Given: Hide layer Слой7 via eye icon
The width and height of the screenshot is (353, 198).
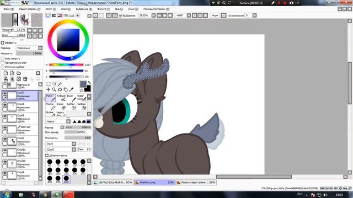Looking at the screenshot, I should click(x=5, y=93).
